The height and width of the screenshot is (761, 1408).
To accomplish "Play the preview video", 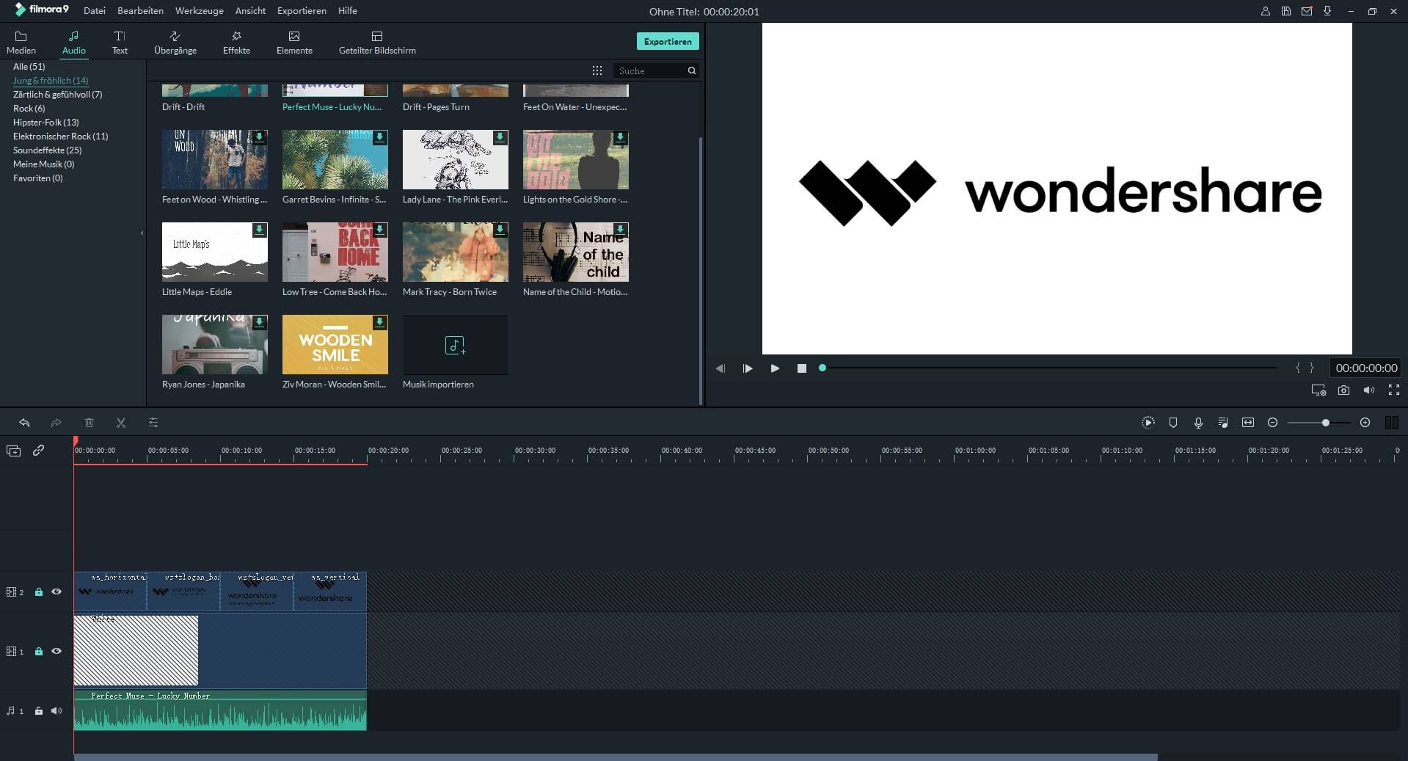I will 775,368.
